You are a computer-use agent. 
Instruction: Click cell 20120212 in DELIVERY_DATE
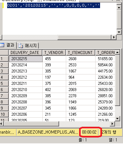coord(26,77)
